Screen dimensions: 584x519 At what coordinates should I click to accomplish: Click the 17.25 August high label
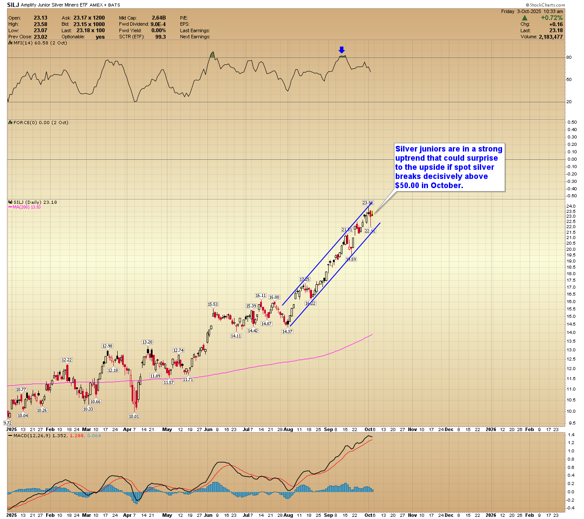tap(305, 280)
